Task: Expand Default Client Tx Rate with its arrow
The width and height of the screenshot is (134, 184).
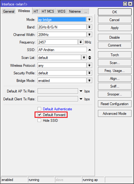Action: (x=81, y=99)
